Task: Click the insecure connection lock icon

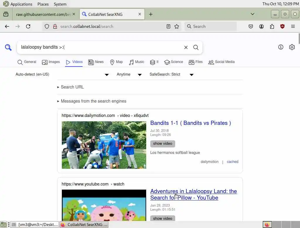Action: 55,26
